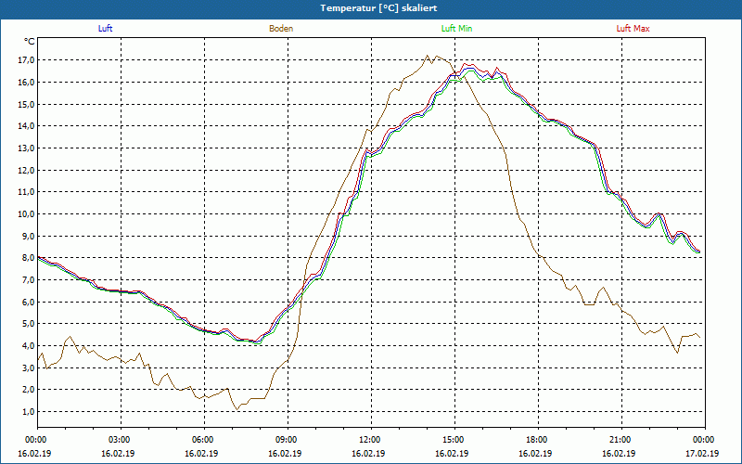
Task: Click the '14,0' y-axis value
Action: click(27, 126)
